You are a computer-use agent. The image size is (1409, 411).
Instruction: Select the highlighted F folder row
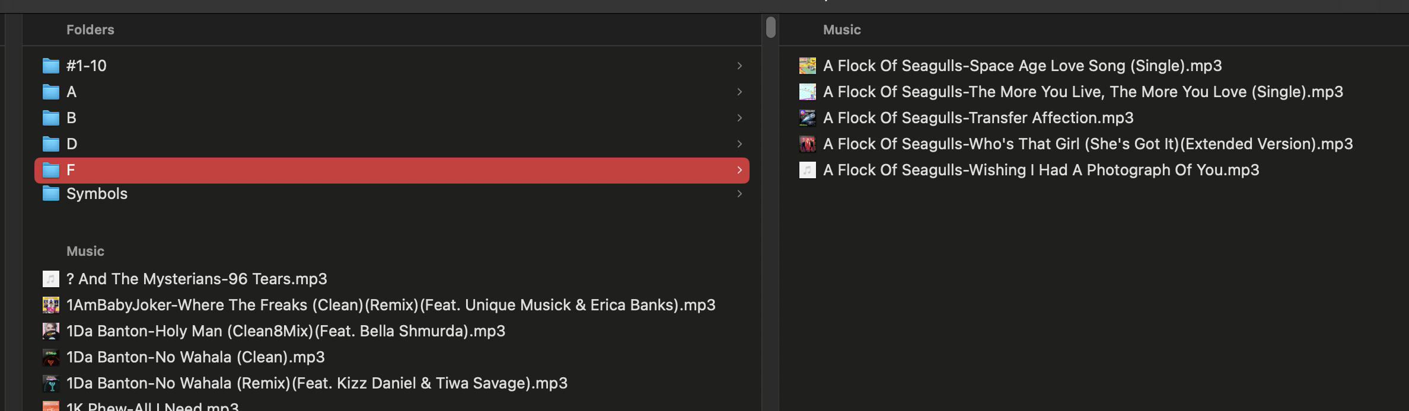[x=391, y=171]
